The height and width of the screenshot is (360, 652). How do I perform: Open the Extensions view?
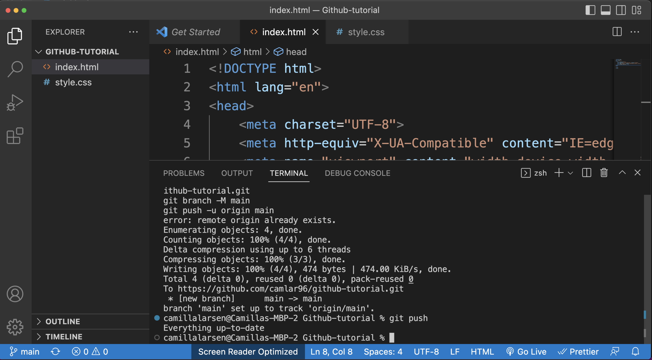coord(15,136)
